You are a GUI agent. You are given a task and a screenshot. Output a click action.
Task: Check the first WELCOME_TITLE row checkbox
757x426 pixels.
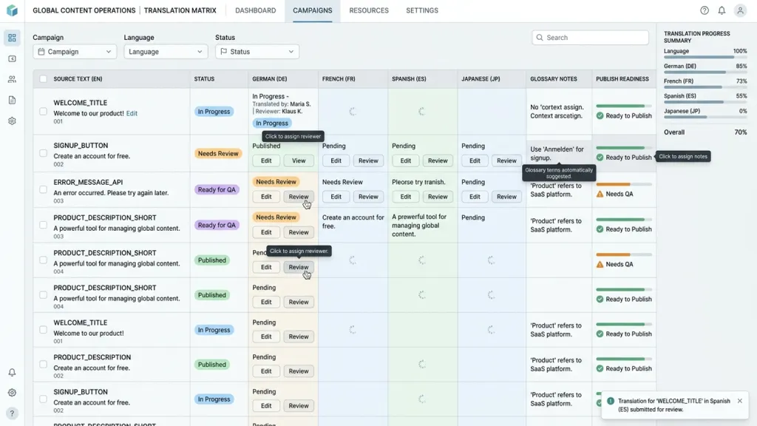[x=43, y=112]
